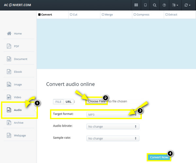196x163 pixels.
Task: Switch to the Extract tab
Action: [x=171, y=14]
